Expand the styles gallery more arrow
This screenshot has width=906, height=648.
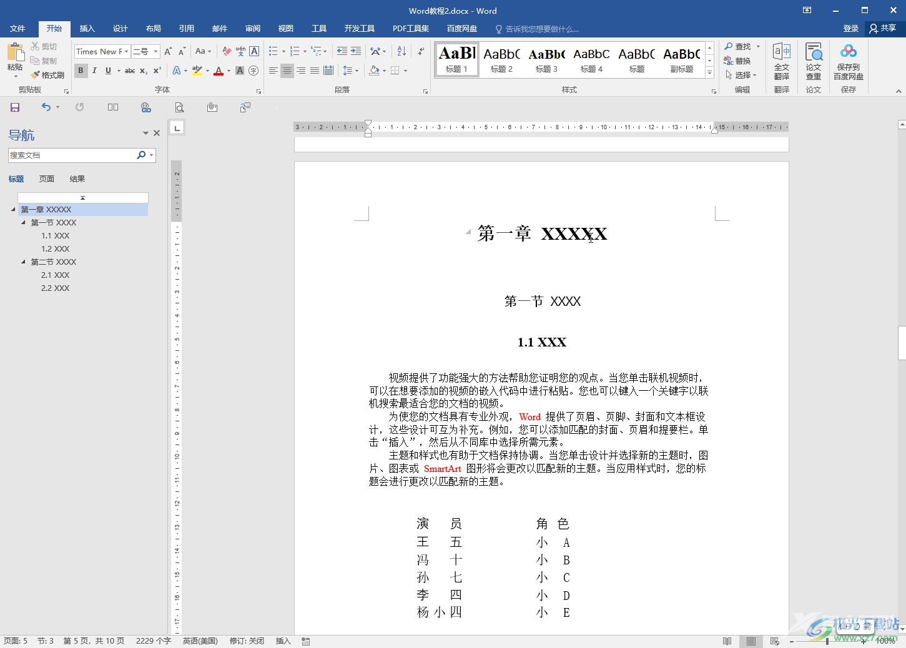click(710, 73)
